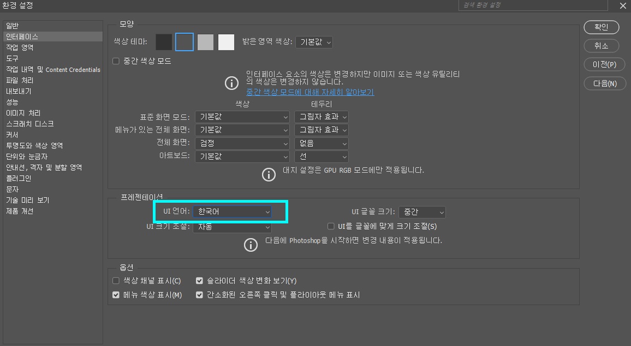631x346 pixels.
Task: Click the info icon beside the middle color mode description
Action: pos(232,83)
